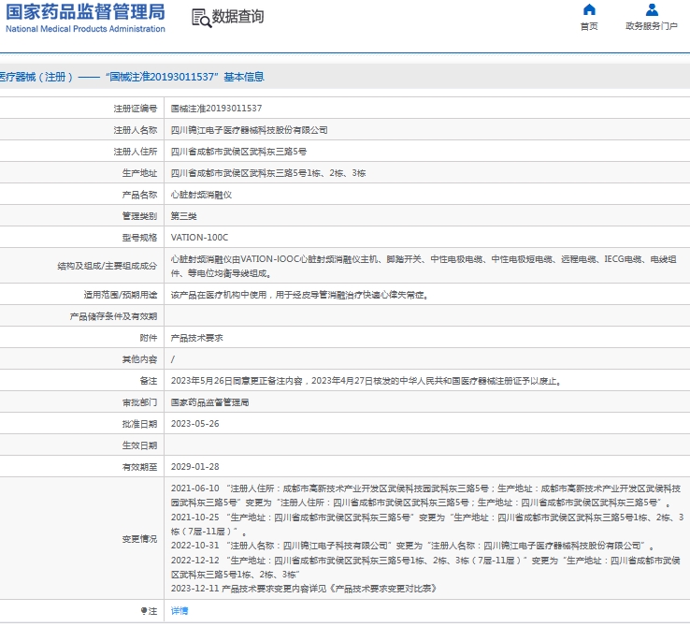
Task: Click the change entry dated 2022-10-31
Action: point(412,546)
